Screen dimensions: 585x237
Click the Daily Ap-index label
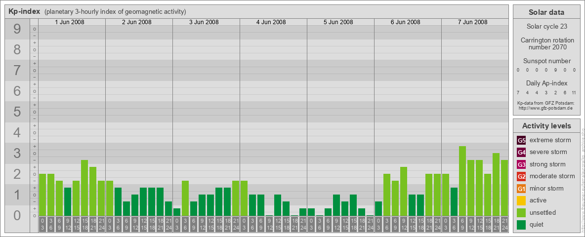pyautogui.click(x=546, y=83)
